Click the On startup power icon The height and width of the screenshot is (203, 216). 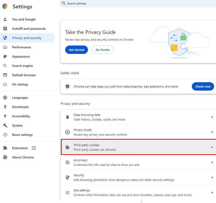pyautogui.click(x=5, y=84)
